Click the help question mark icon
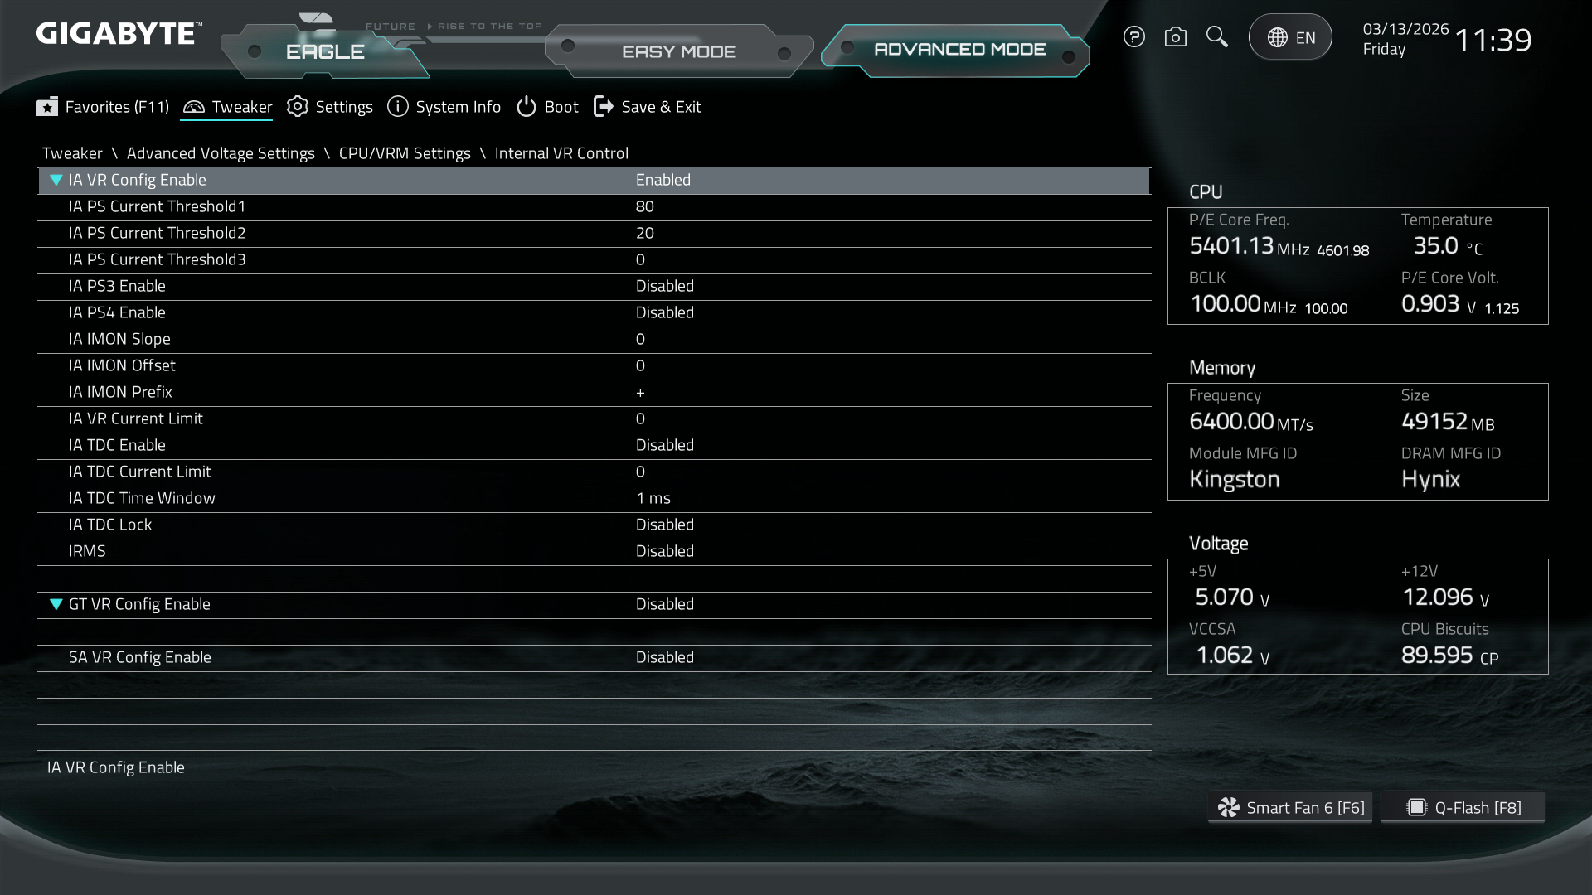This screenshot has height=895, width=1592. point(1133,37)
